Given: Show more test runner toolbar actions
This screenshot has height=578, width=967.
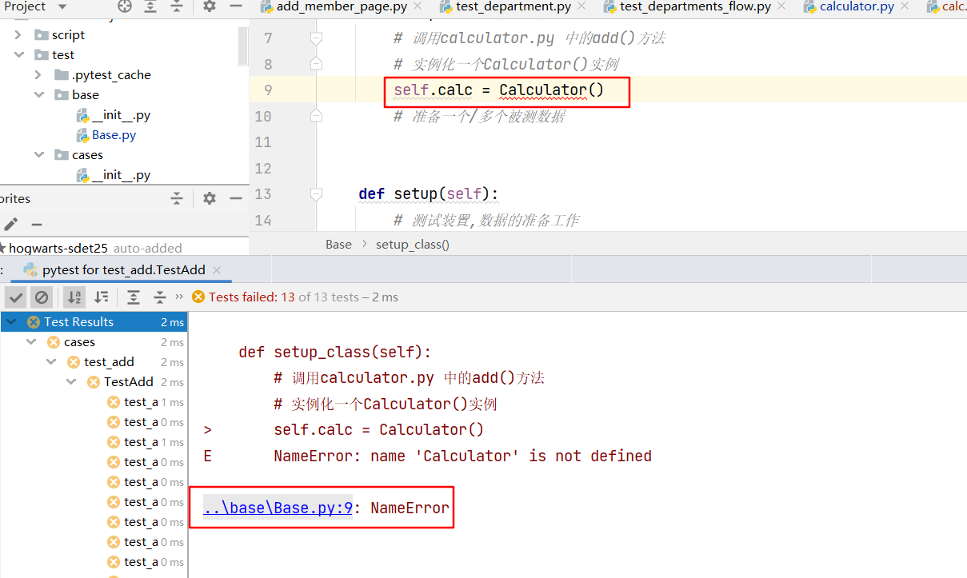Looking at the screenshot, I should click(x=179, y=297).
